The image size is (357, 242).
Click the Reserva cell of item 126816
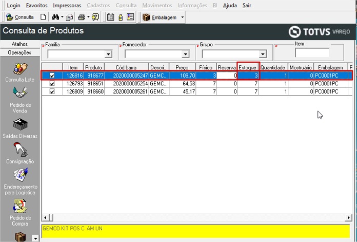tap(227, 76)
